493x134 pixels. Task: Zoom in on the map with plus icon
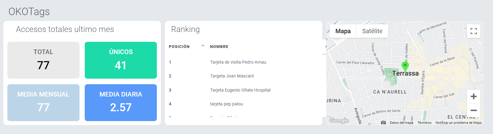pos(474,97)
